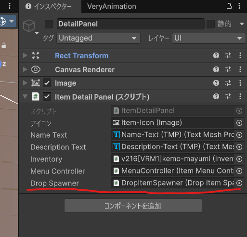Image resolution: width=247 pixels, height=237 pixels.
Task: Open object picker for スクリプト field
Action: coord(239,111)
